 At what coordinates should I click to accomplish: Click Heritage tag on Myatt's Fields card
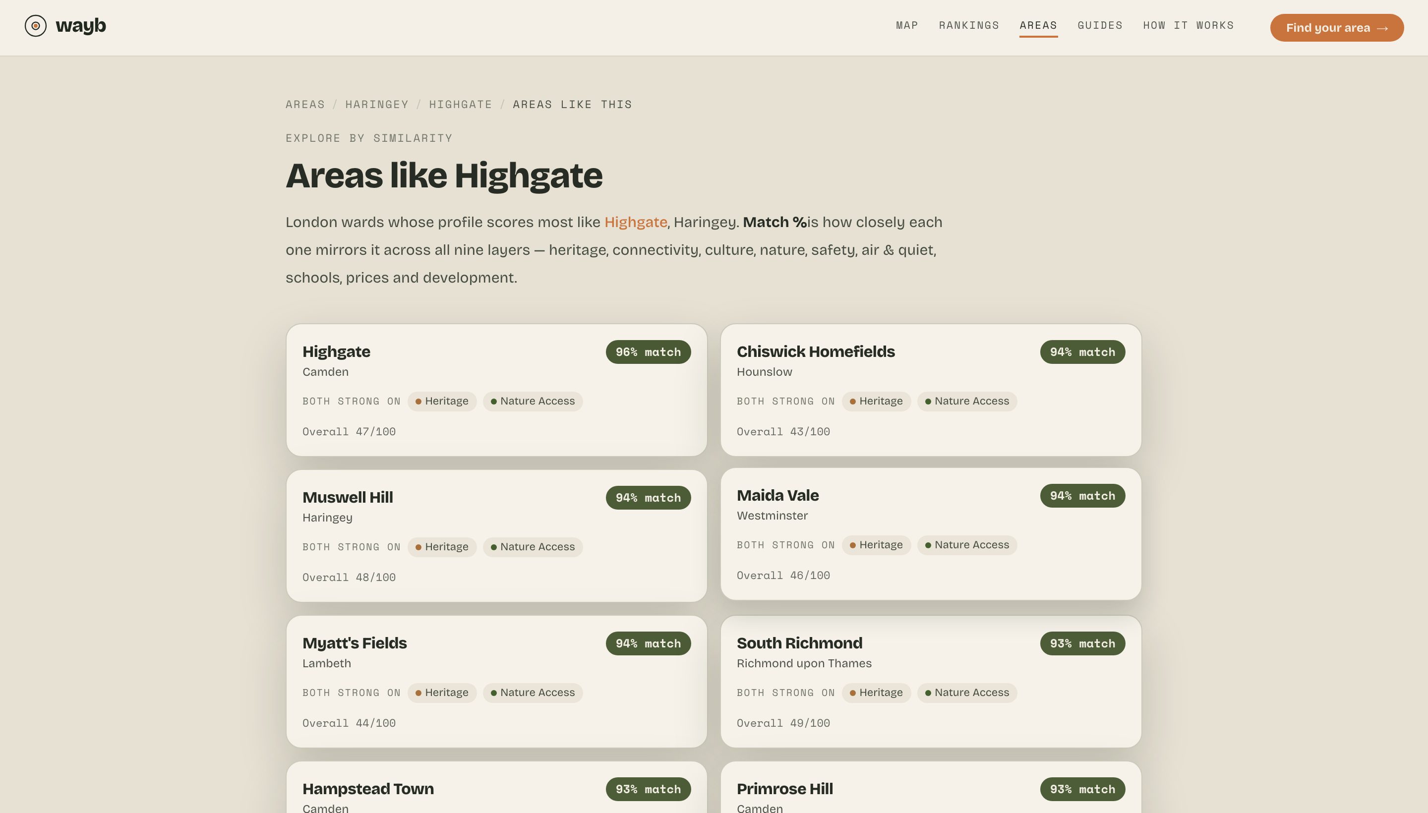coord(442,693)
